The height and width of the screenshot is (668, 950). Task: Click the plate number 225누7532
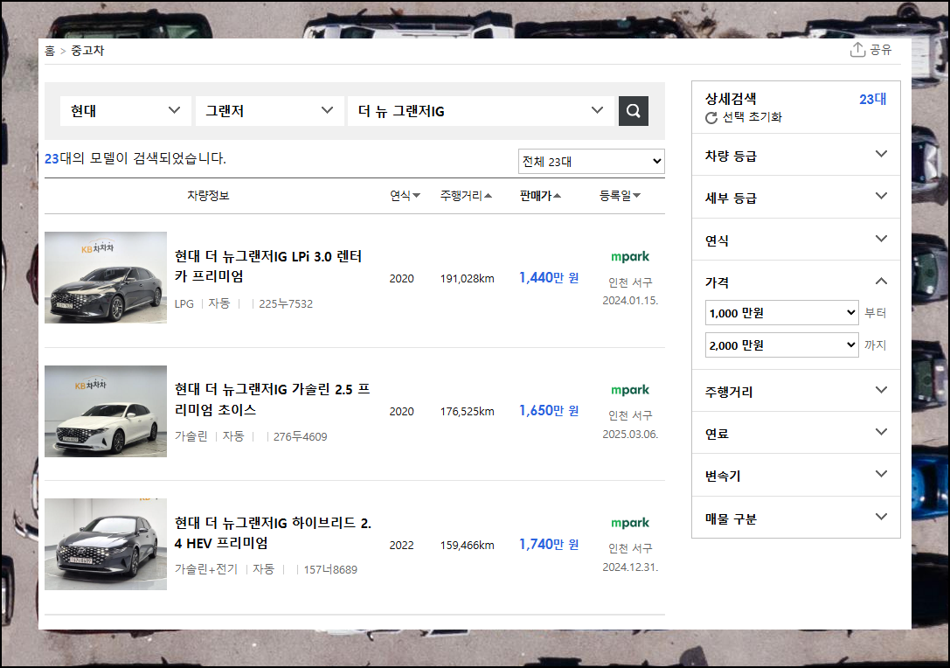286,303
